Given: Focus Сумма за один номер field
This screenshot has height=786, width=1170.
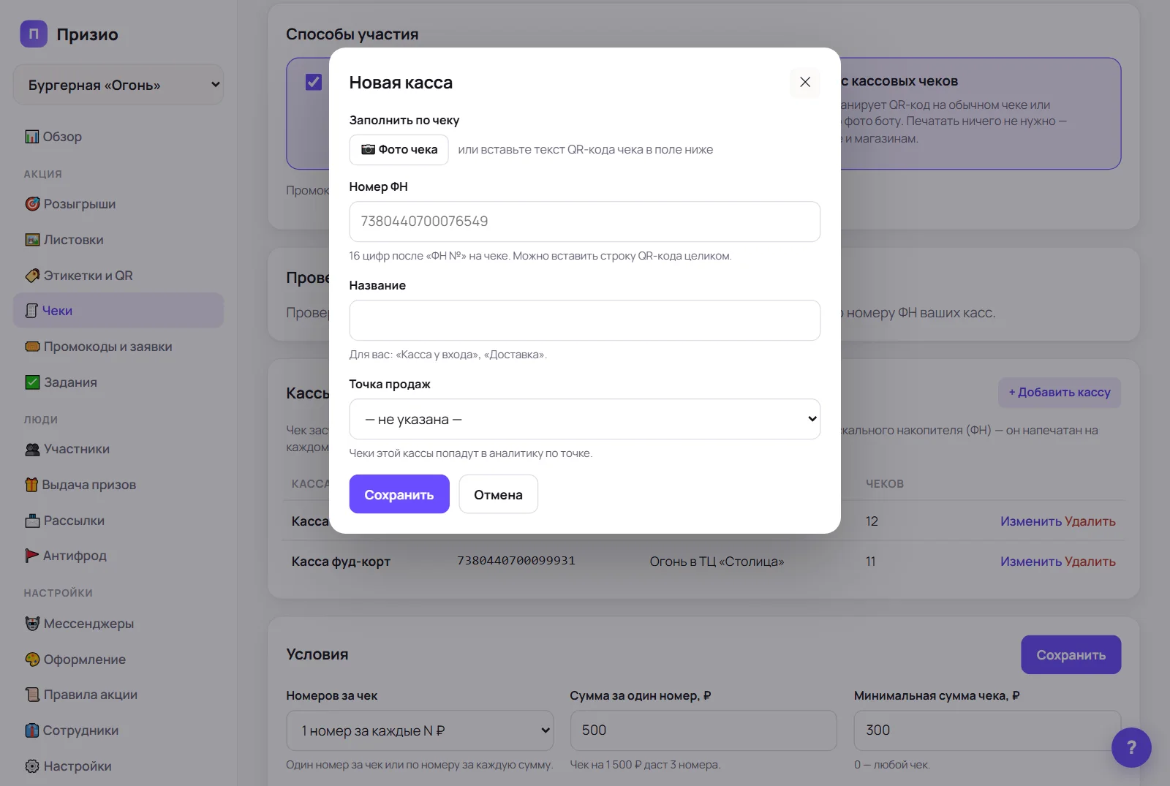Looking at the screenshot, I should (x=703, y=730).
